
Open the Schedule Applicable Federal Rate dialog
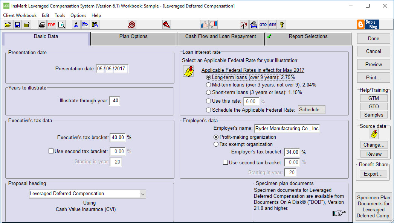(312, 109)
